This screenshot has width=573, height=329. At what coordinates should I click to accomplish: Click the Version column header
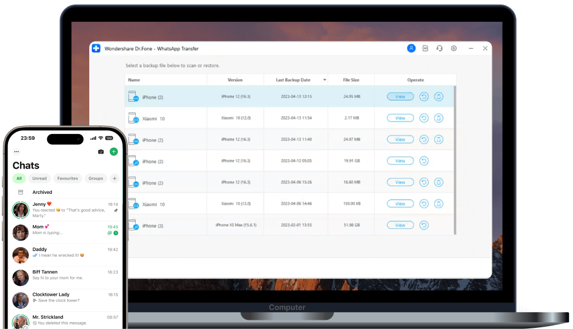coord(235,80)
